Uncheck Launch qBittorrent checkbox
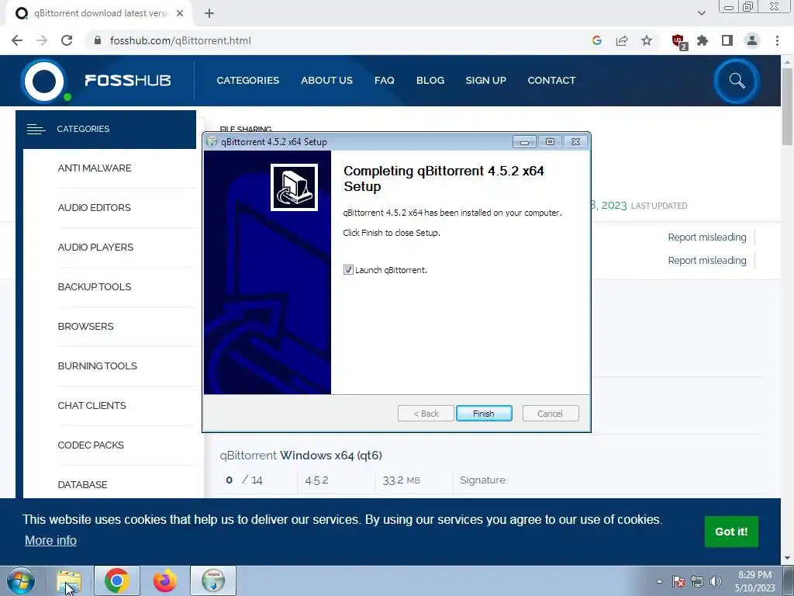 348,270
